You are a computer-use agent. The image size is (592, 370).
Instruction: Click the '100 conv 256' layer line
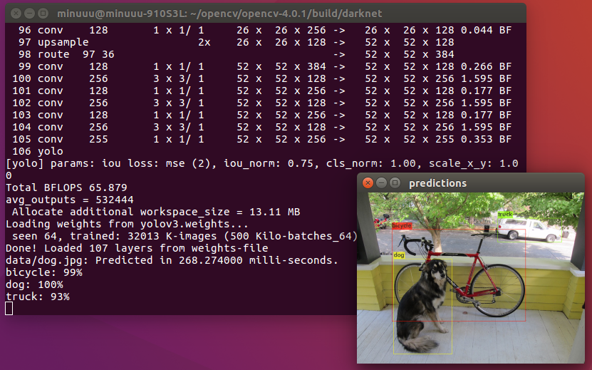[262, 79]
